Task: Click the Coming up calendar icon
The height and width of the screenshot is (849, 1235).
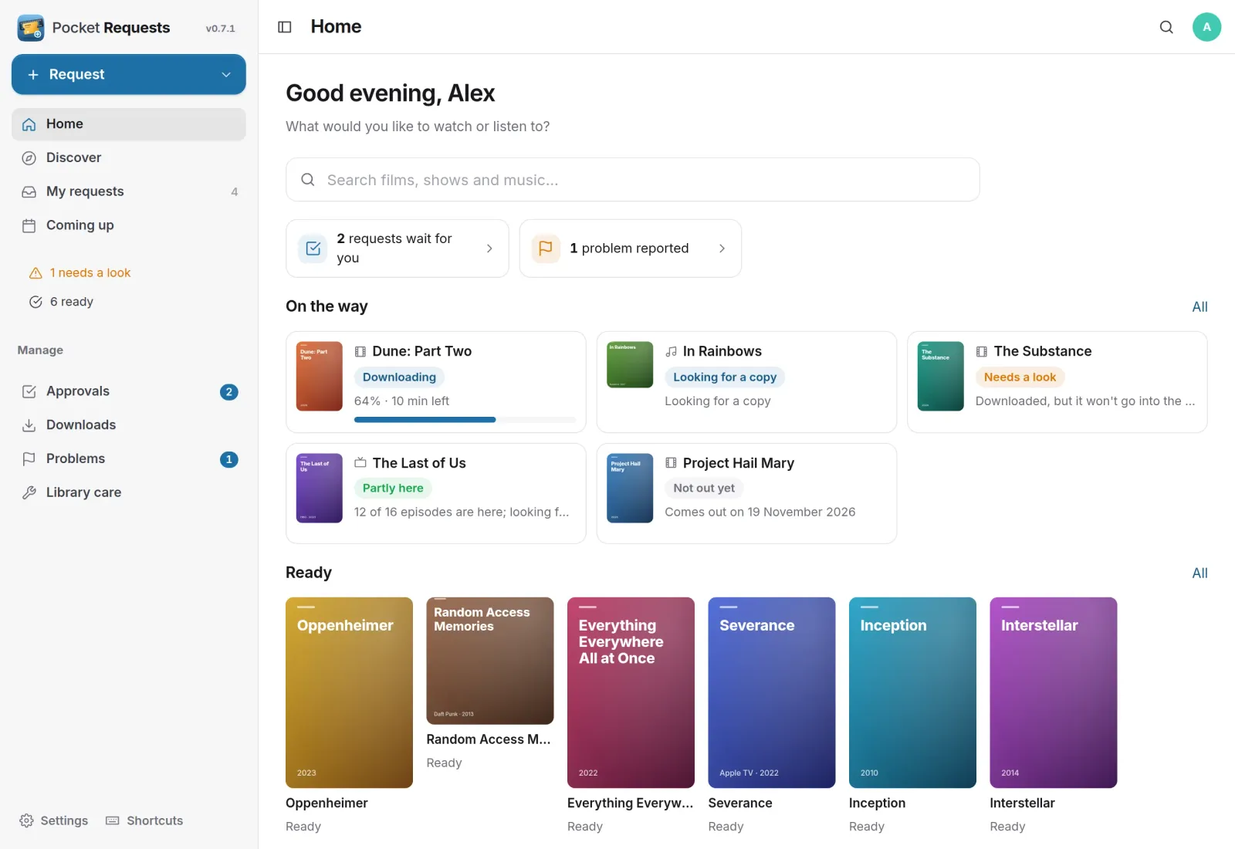Action: pyautogui.click(x=29, y=225)
